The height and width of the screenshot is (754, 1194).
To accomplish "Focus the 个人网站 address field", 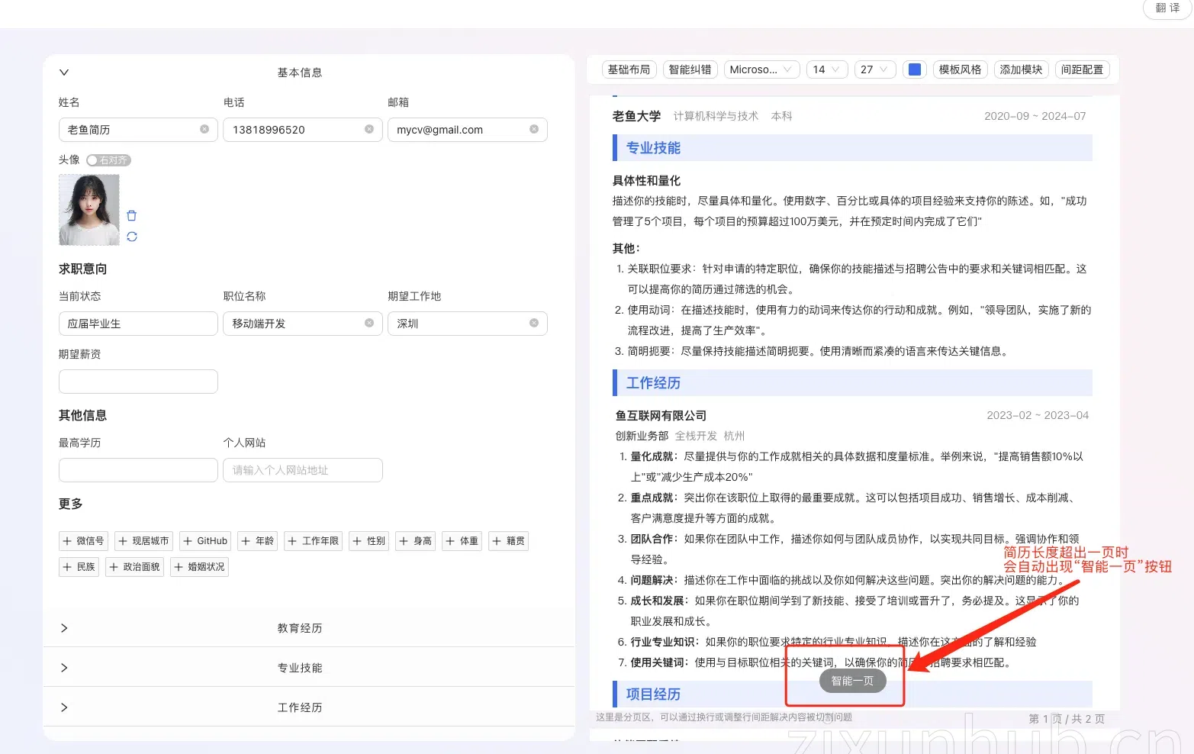I will point(303,470).
